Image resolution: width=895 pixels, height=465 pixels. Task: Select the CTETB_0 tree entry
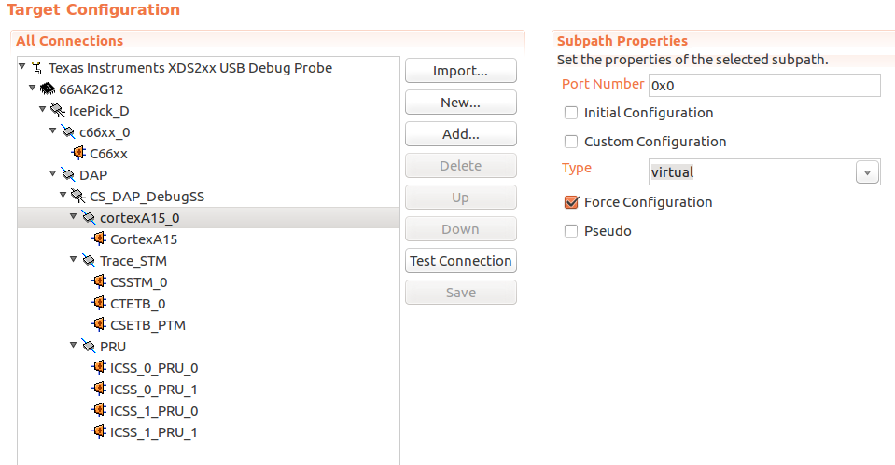(x=137, y=304)
